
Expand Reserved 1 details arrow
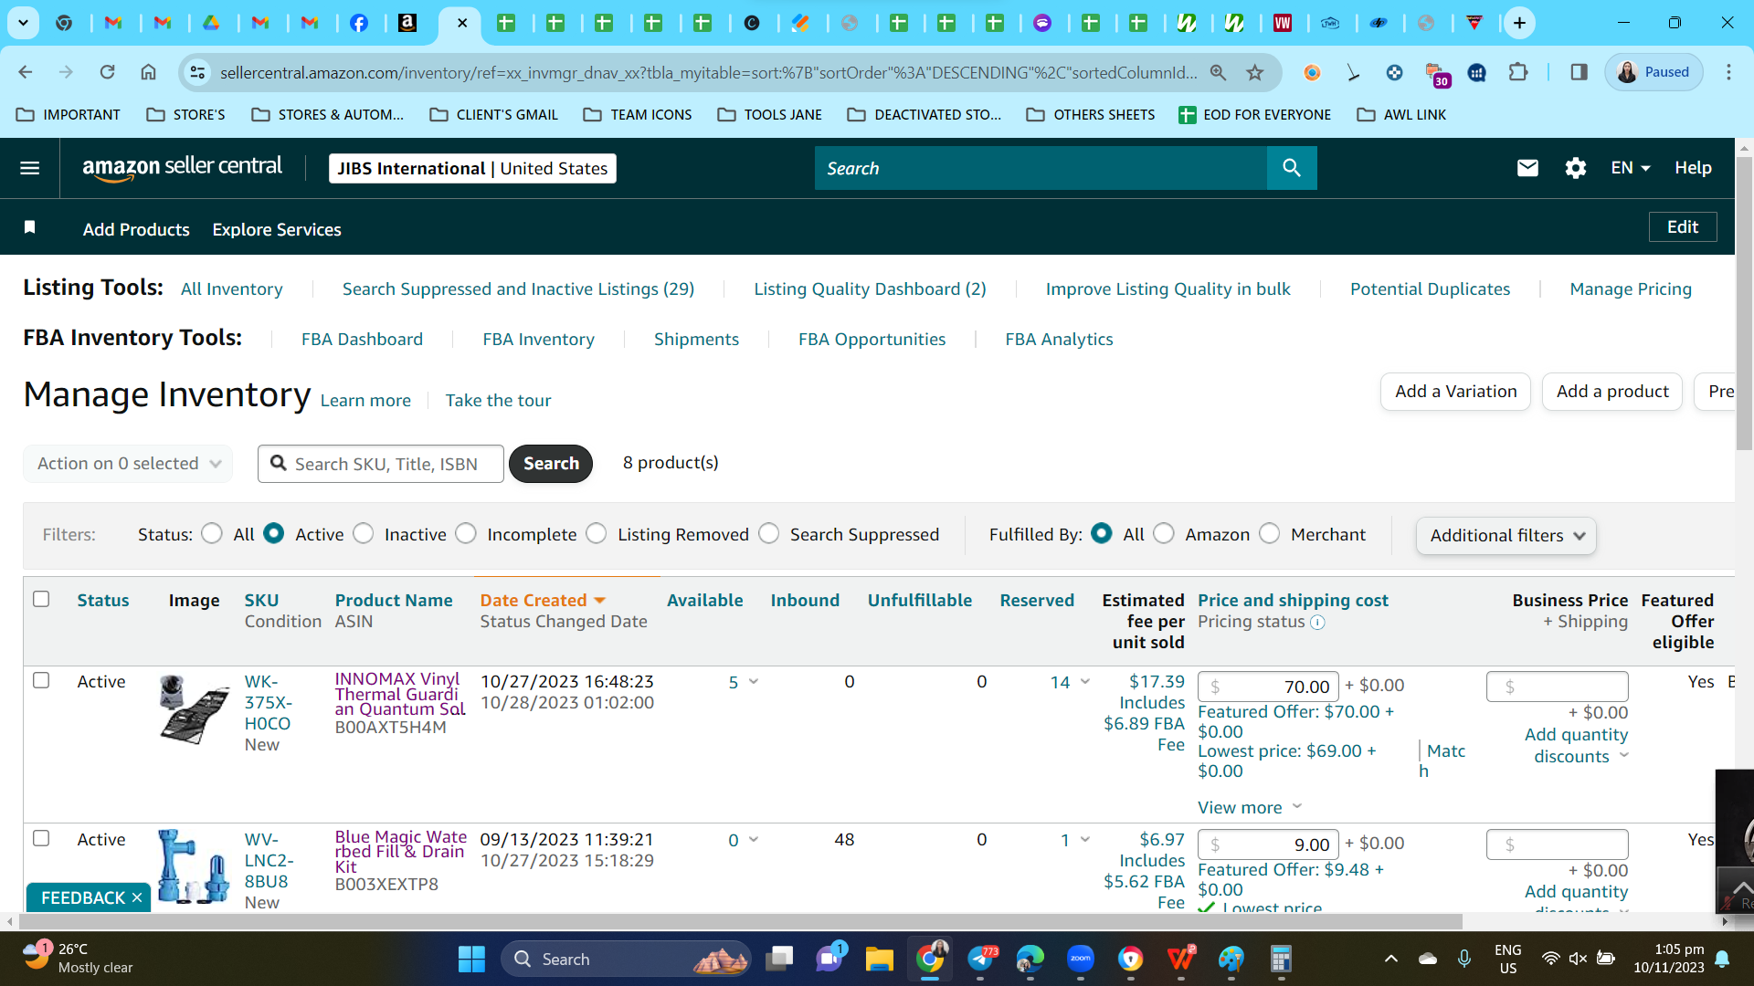(1085, 840)
